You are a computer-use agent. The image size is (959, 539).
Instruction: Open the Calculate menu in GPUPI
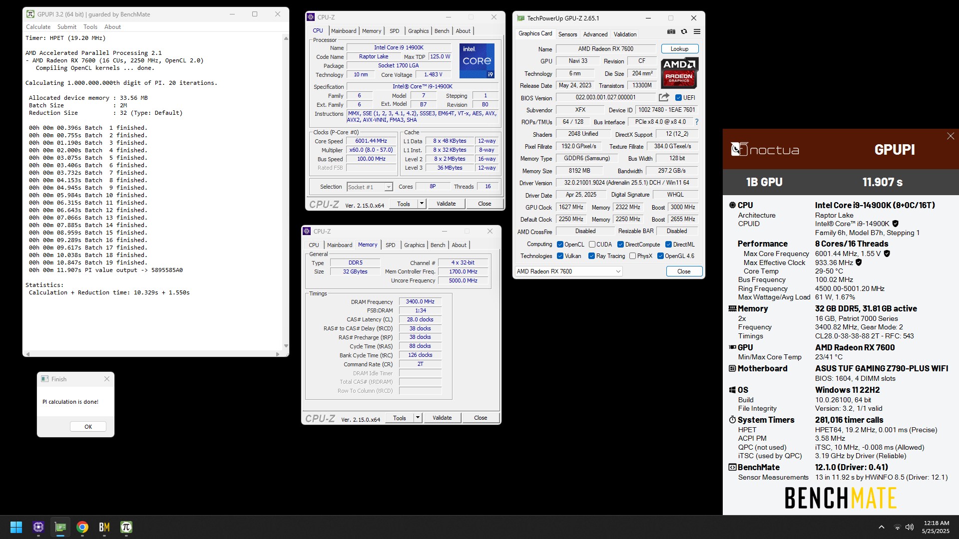[x=38, y=27]
